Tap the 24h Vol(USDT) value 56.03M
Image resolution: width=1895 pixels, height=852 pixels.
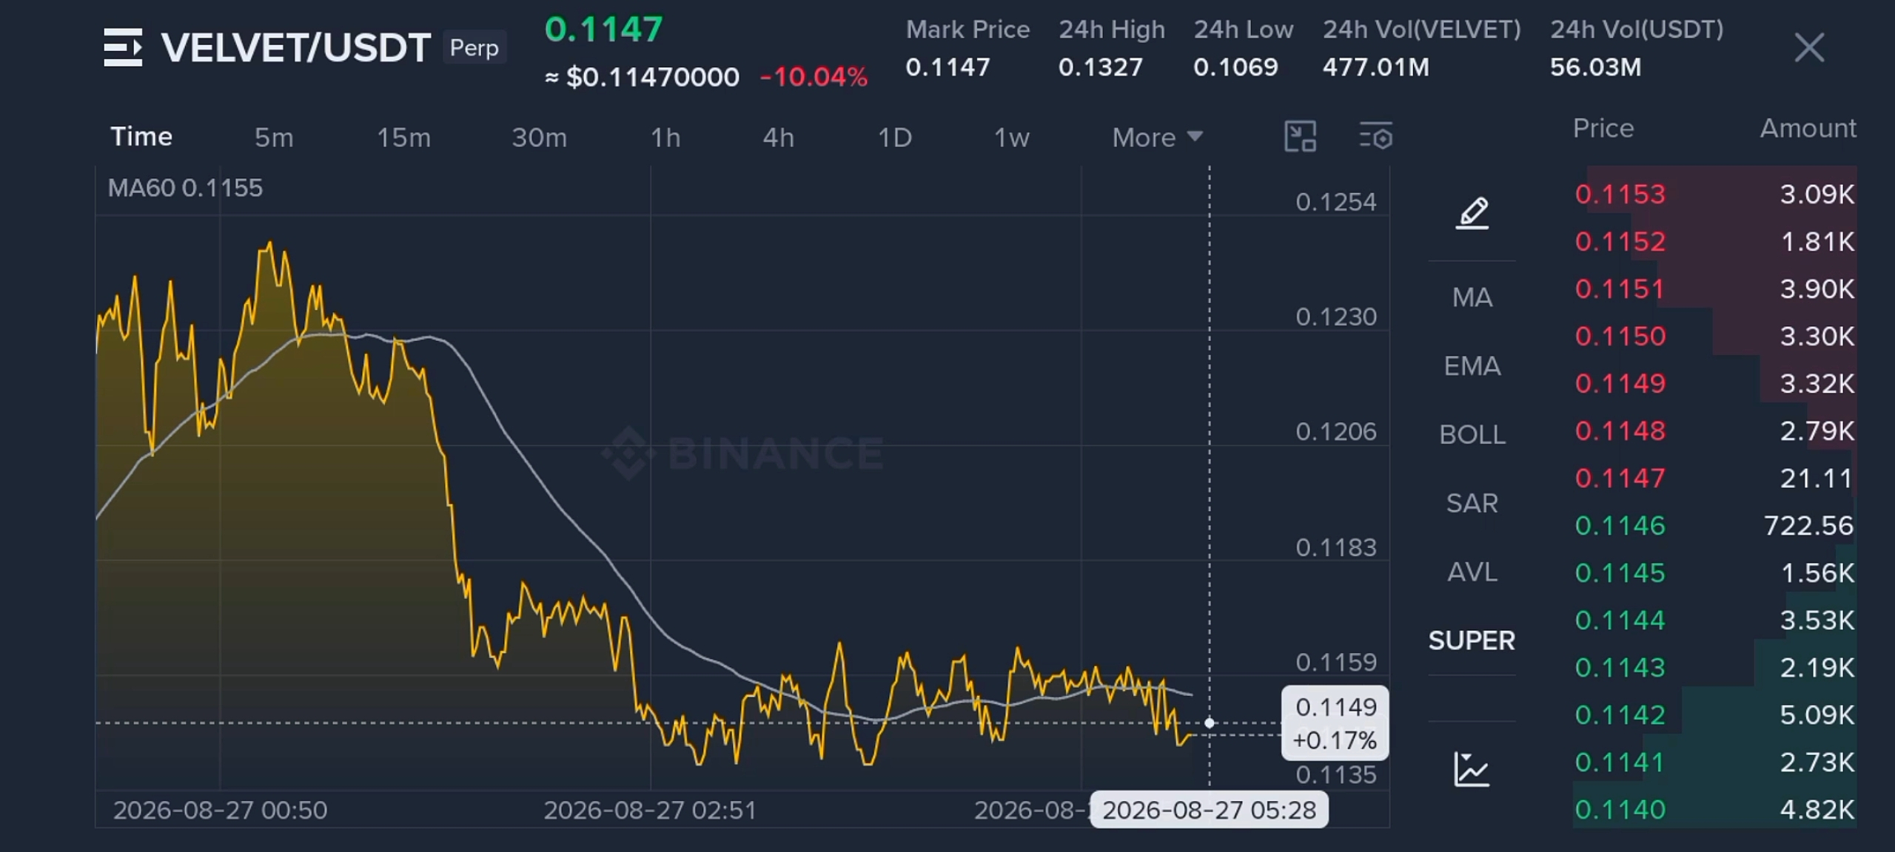point(1596,67)
